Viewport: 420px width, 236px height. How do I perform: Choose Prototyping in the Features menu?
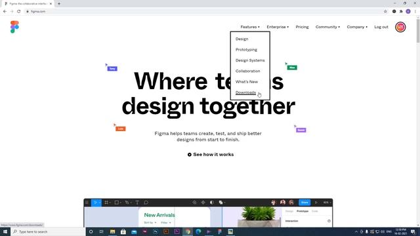pos(246,50)
